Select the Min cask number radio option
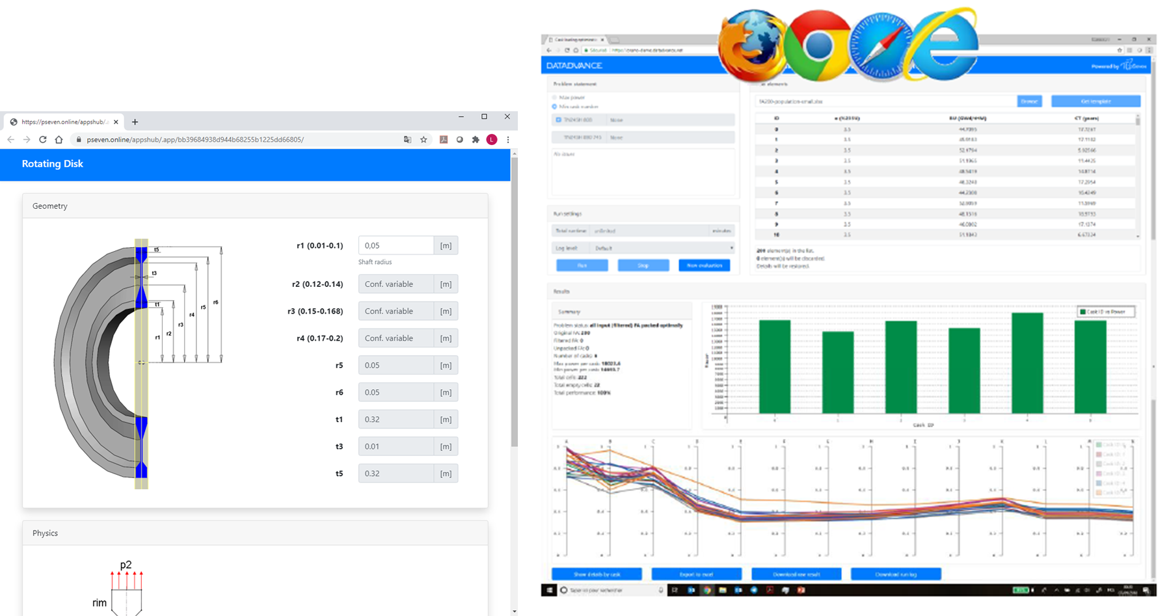Image resolution: width=1171 pixels, height=616 pixels. (555, 107)
